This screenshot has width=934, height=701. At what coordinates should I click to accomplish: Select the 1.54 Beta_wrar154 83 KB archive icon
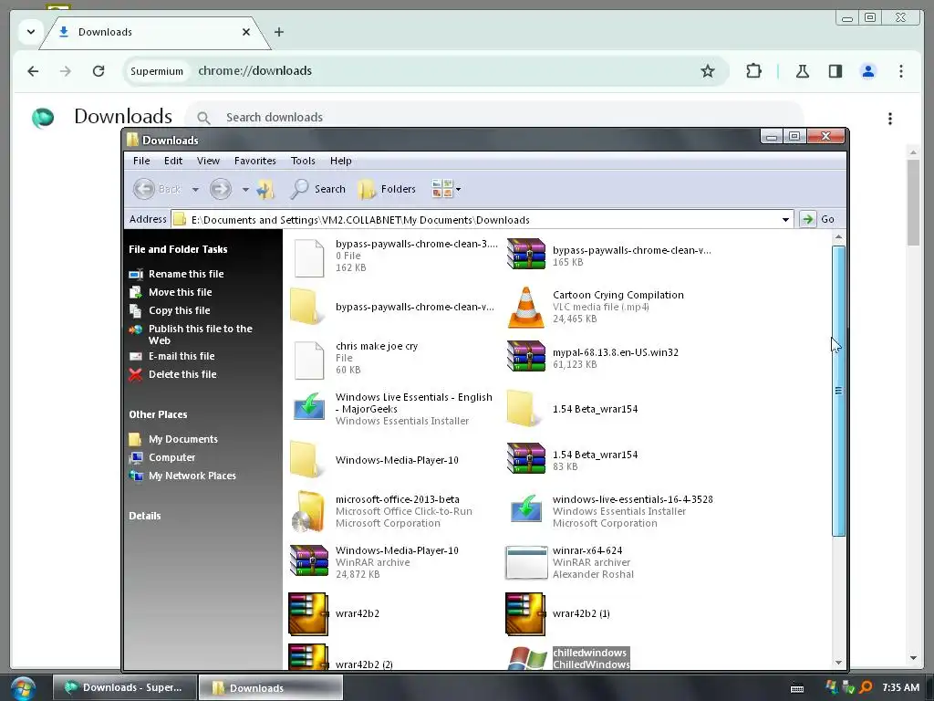526,458
